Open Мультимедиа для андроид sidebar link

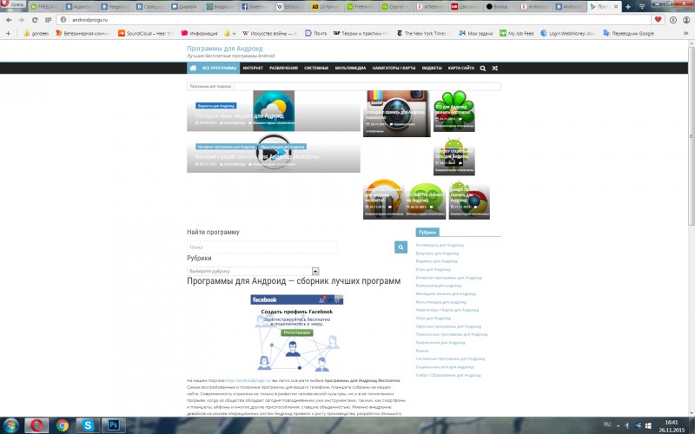(441, 302)
